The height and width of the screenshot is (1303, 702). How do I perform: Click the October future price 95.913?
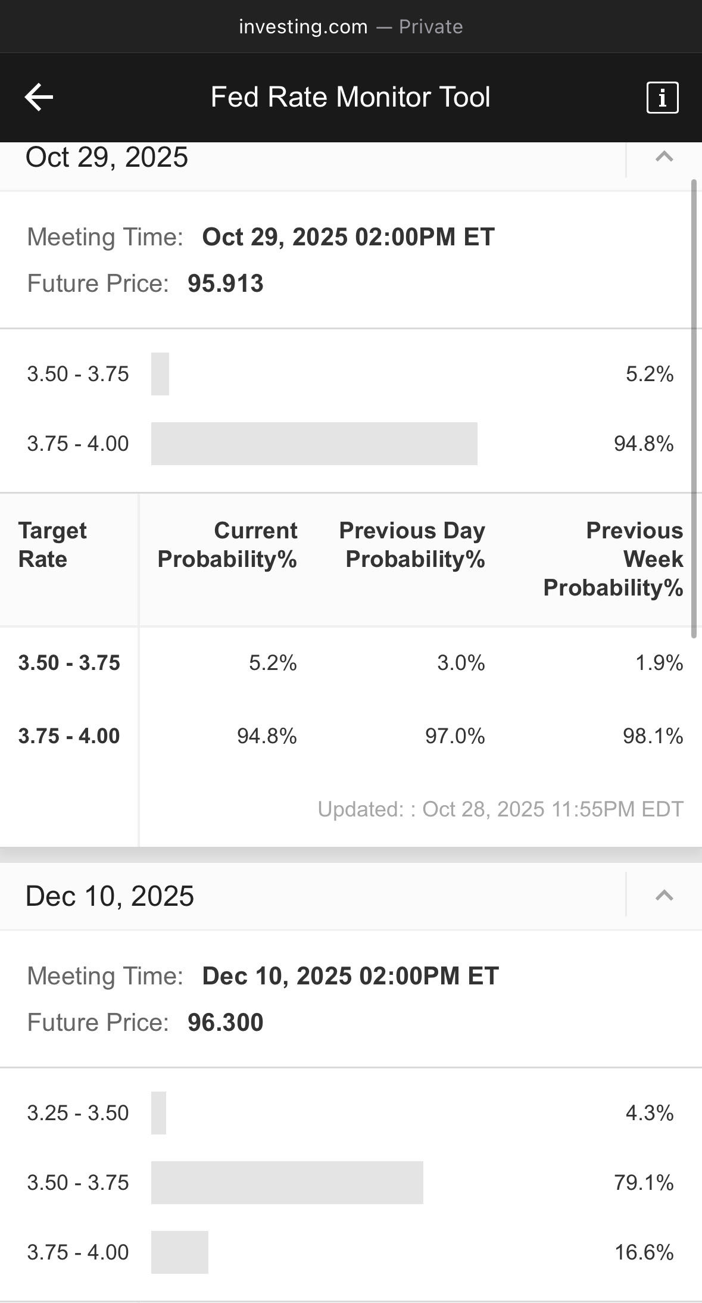point(225,283)
